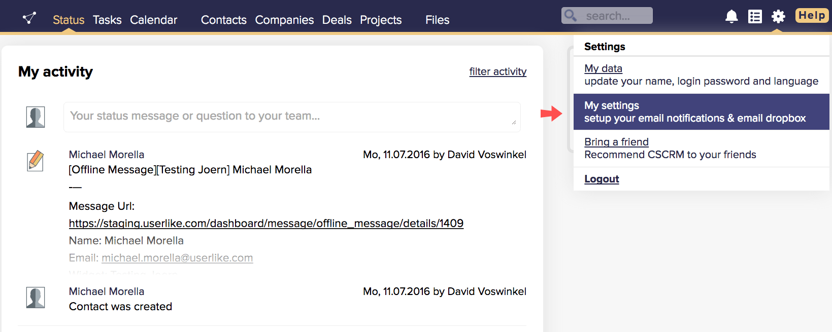
Task: Click the note pencil icon for Offline Message
Action: coord(36,161)
